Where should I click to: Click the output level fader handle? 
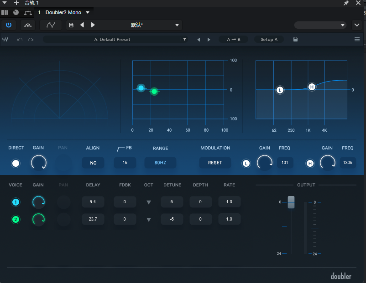tap(291, 202)
